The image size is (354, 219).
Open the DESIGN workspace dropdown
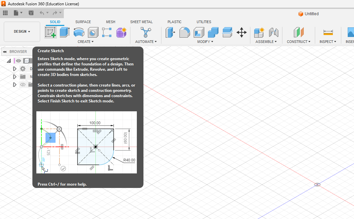(x=22, y=32)
